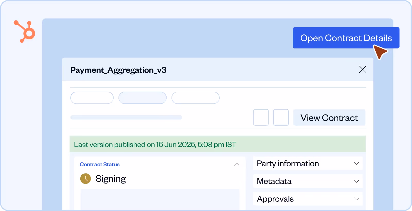Expand the Approvals section
412x211 pixels.
click(356, 199)
